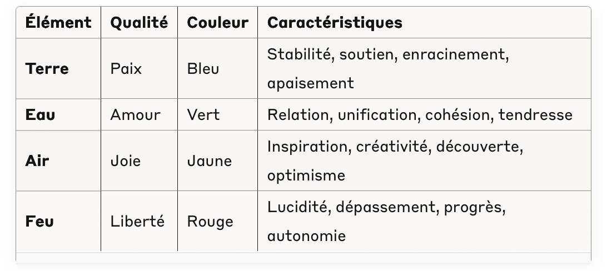Click the Caractéristiques column header
The width and height of the screenshot is (607, 271).
(335, 23)
